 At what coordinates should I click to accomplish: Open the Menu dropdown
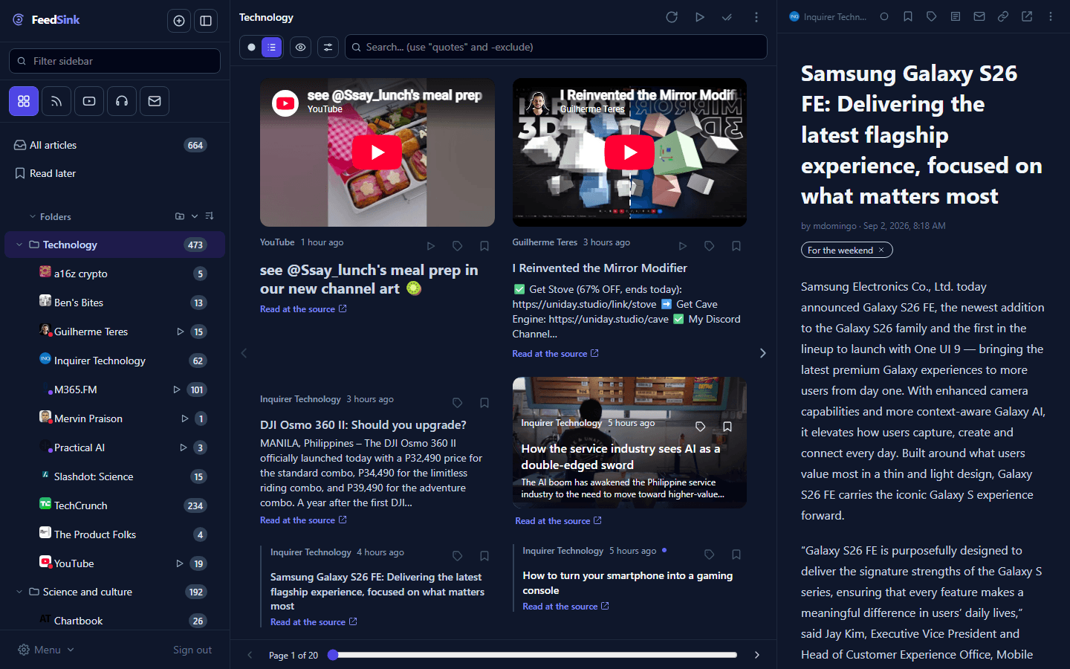coord(46,650)
